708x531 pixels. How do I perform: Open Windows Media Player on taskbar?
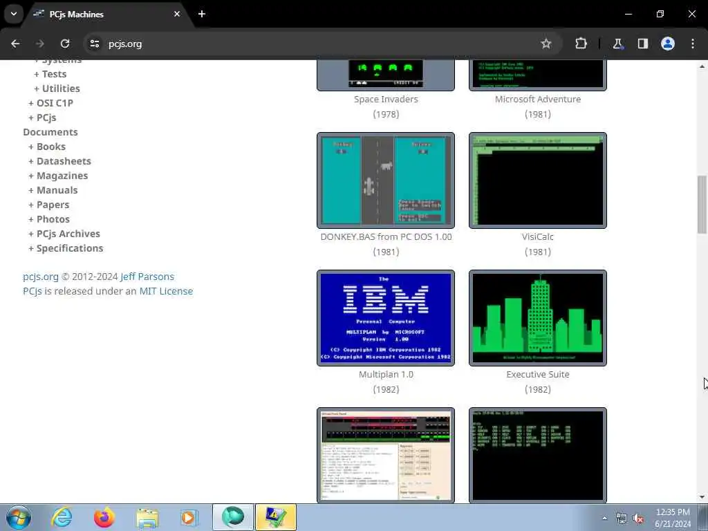click(189, 517)
